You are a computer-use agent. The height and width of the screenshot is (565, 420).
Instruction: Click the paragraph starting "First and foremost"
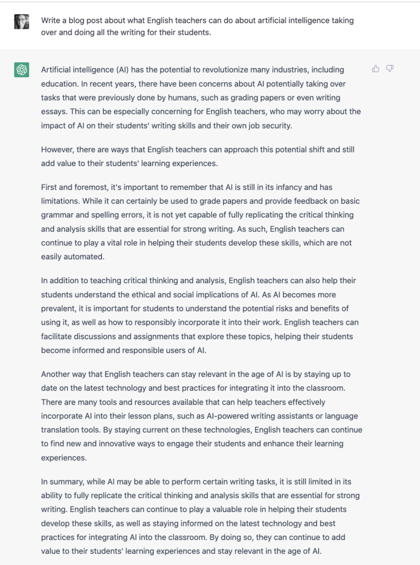(200, 222)
